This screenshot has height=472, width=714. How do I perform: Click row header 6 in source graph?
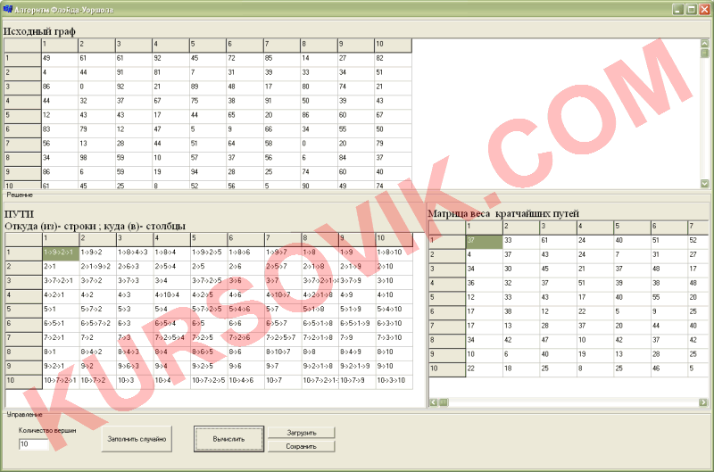23,130
